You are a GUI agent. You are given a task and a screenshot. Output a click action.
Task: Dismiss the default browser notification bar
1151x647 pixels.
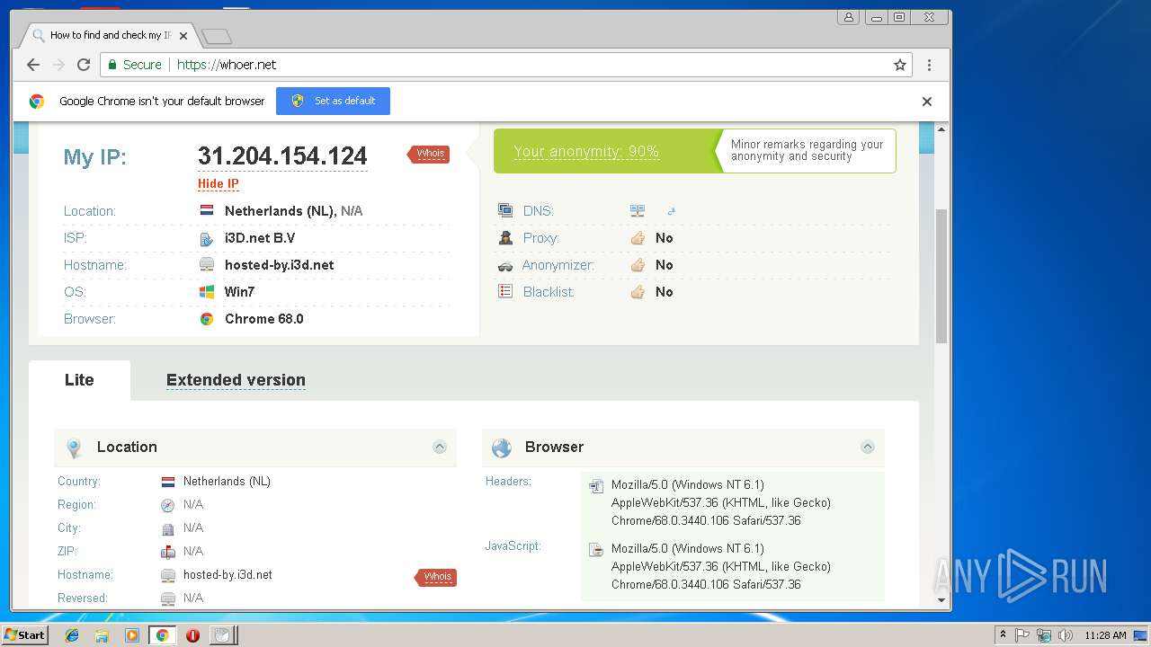click(927, 102)
